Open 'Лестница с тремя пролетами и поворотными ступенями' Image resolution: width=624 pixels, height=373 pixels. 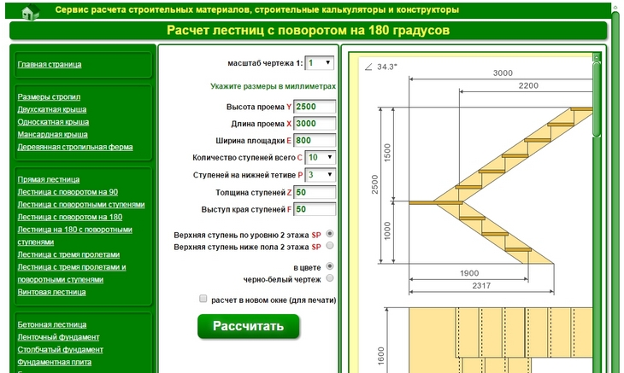tap(72, 273)
